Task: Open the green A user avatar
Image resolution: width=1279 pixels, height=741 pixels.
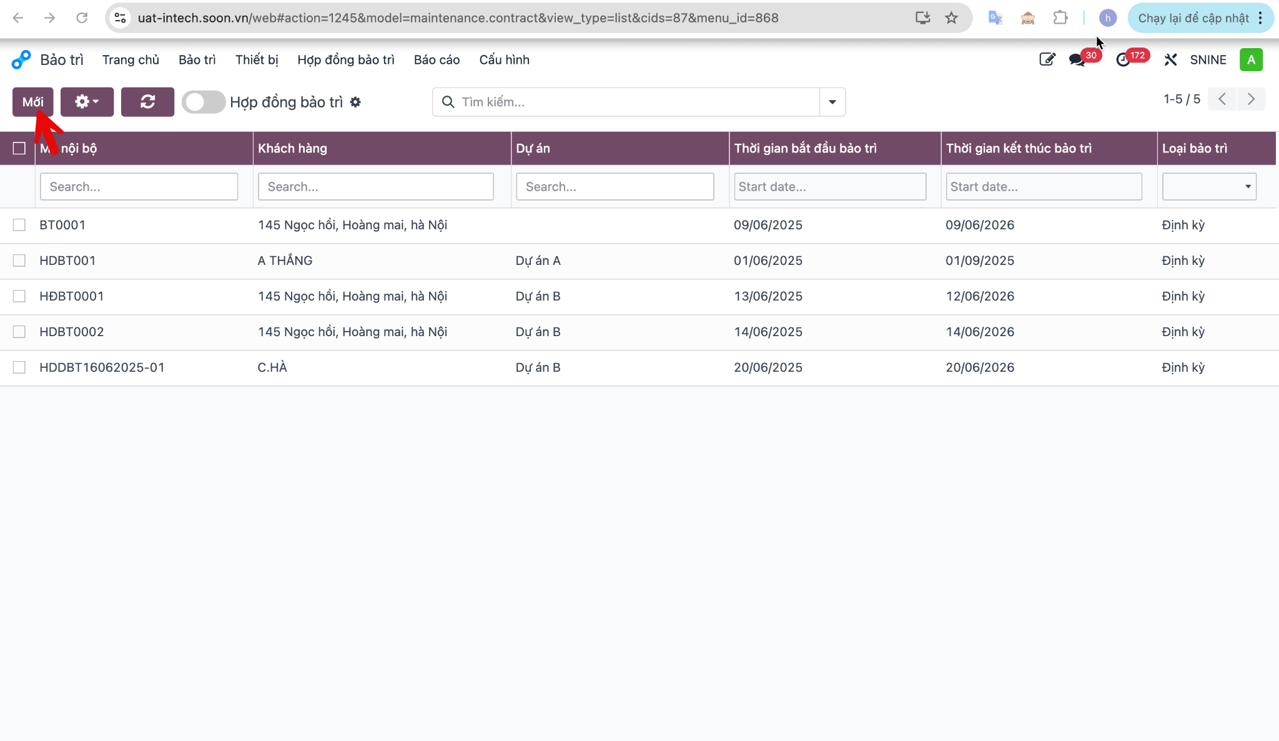Action: click(x=1251, y=60)
